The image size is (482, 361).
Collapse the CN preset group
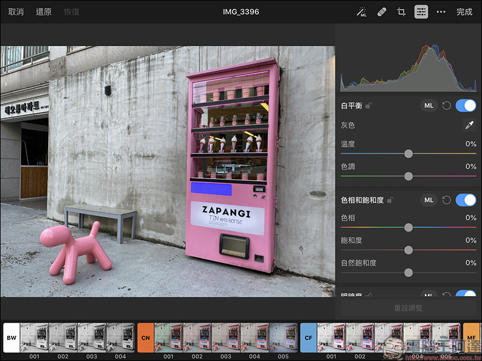point(146,338)
